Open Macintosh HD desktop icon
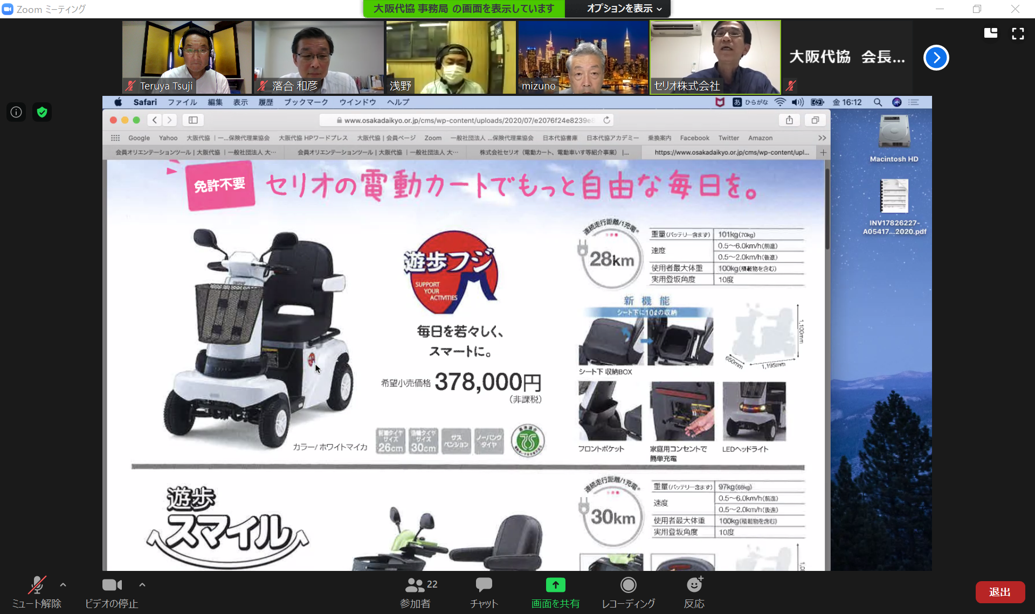 pyautogui.click(x=894, y=138)
